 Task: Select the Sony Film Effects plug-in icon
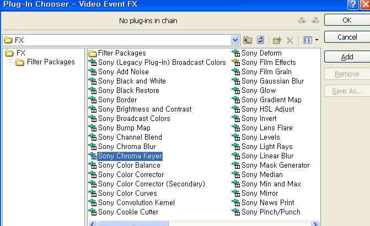tap(236, 63)
